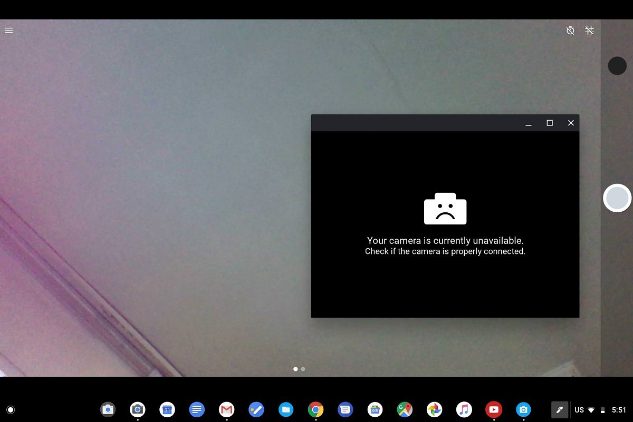Open the Files app icon
633x422 pixels.
click(x=286, y=409)
